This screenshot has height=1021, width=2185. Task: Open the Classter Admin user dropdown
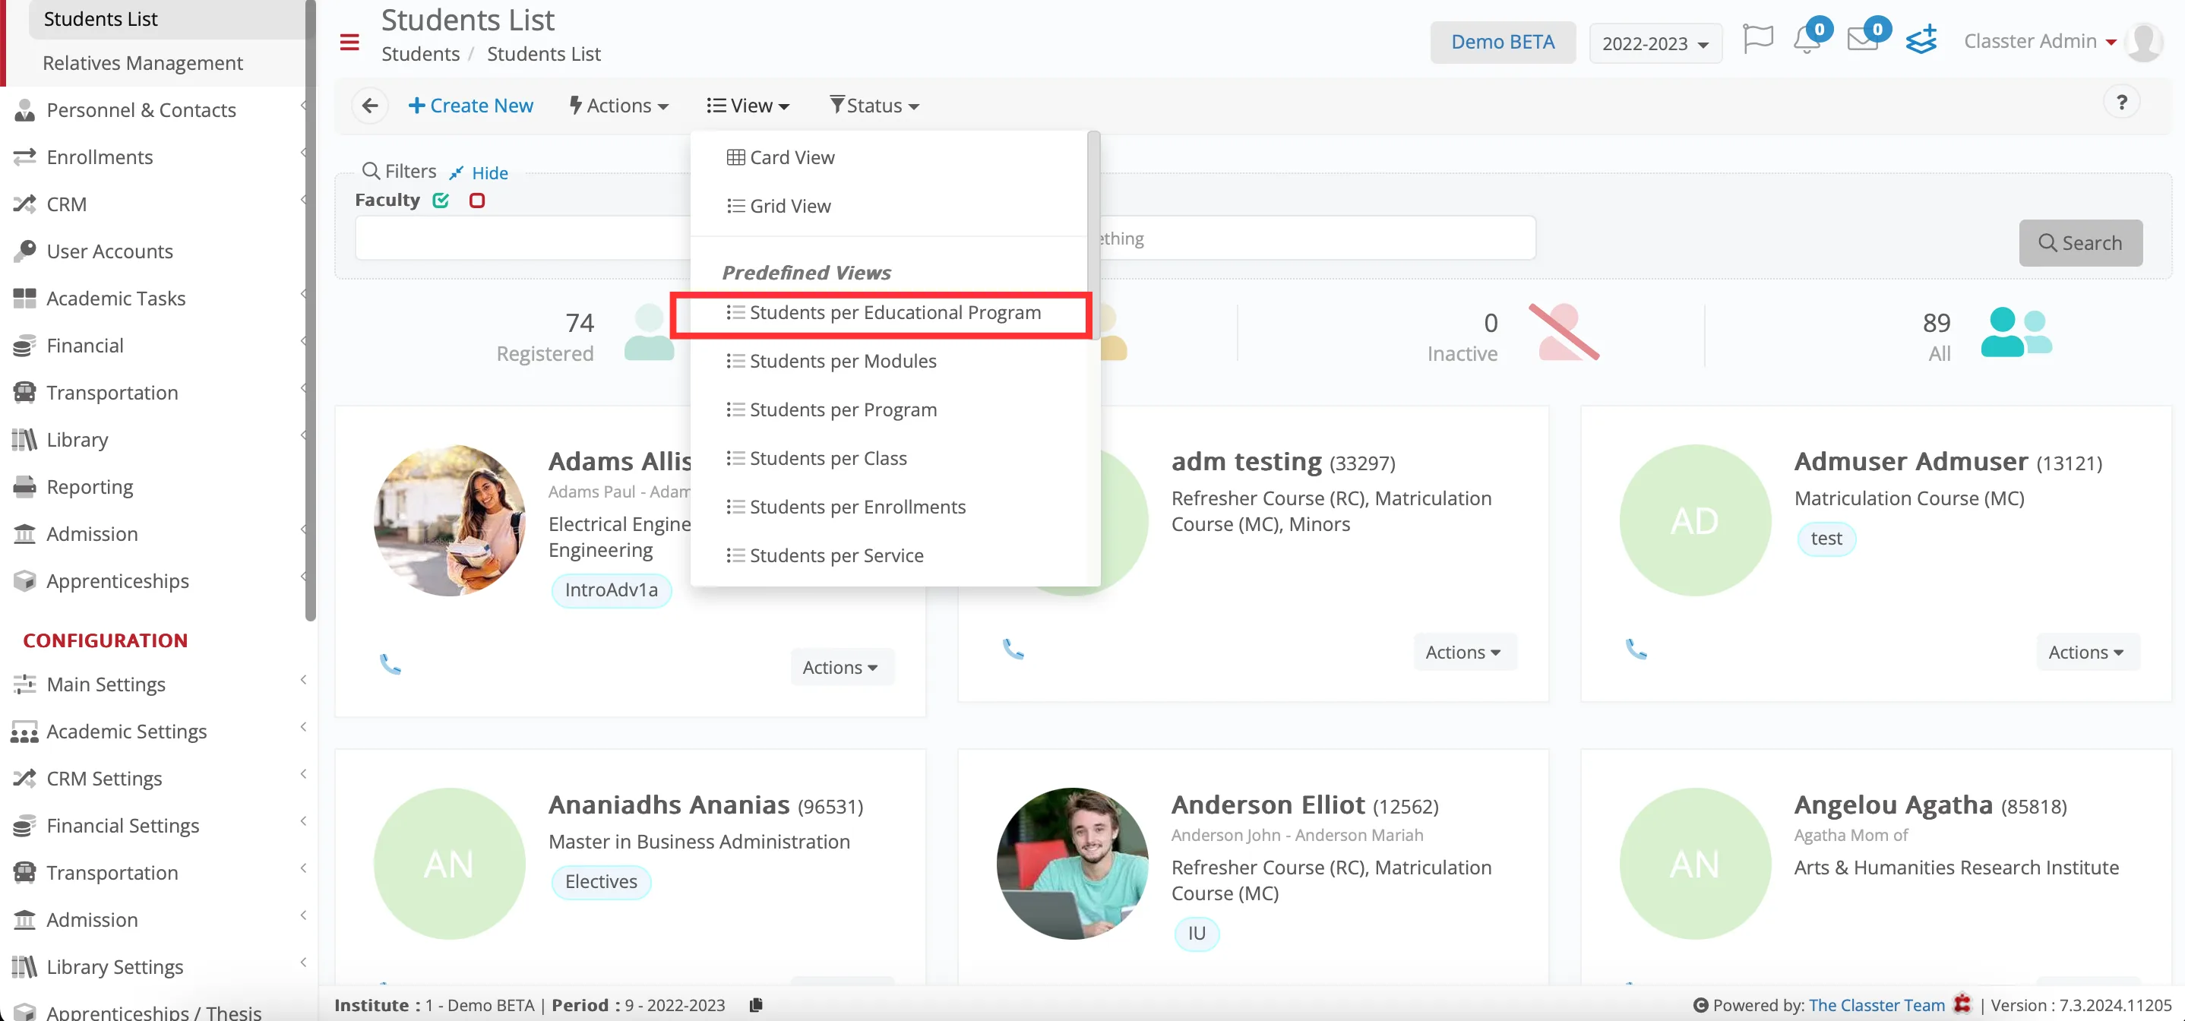point(2039,41)
